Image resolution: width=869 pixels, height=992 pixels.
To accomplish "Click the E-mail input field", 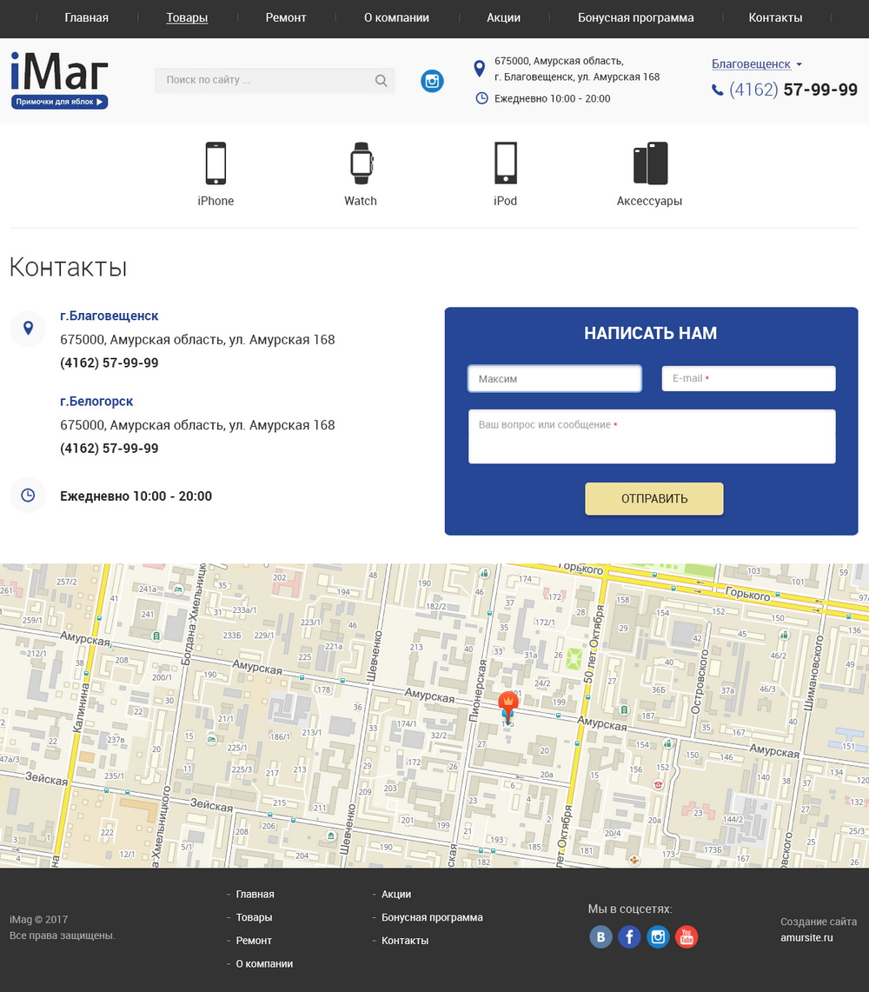I will point(748,379).
